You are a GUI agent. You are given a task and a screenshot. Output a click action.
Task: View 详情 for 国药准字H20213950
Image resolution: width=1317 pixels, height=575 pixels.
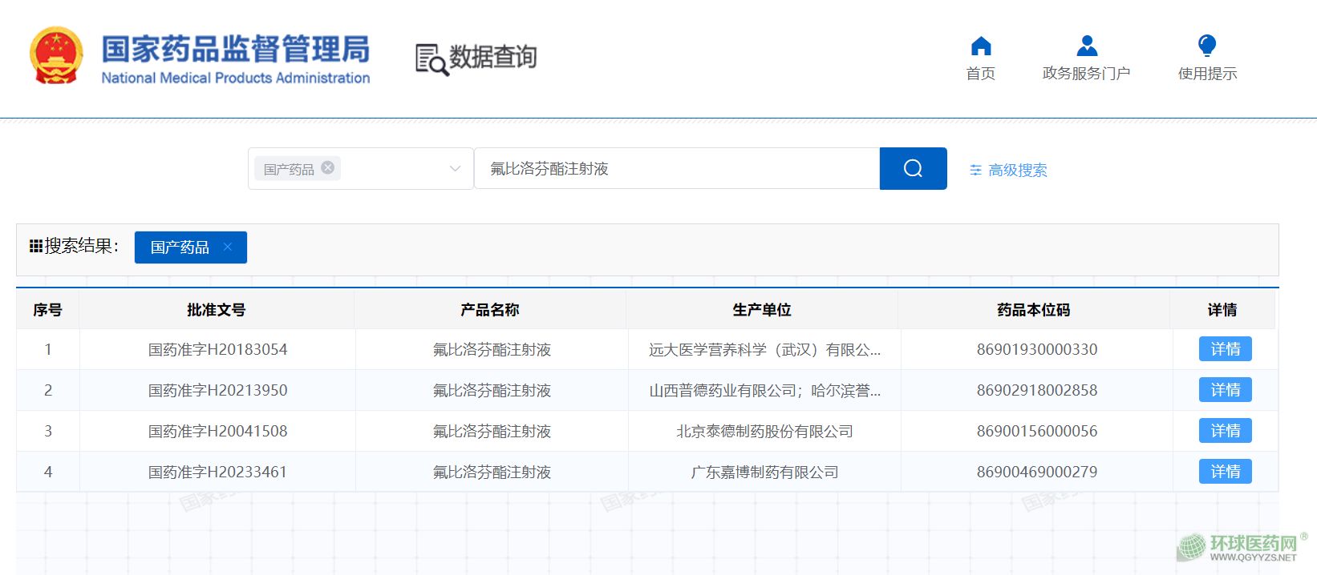click(1225, 390)
